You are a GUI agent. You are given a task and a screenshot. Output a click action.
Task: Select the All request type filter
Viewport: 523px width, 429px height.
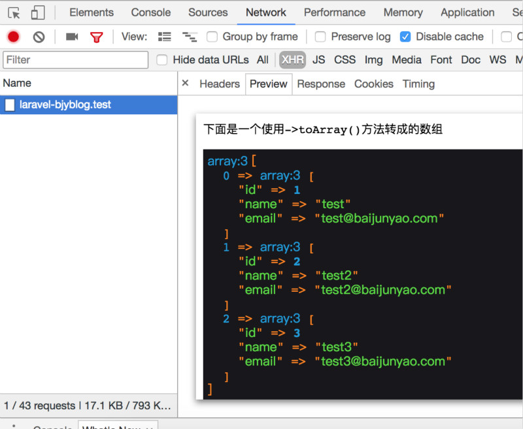tap(263, 60)
